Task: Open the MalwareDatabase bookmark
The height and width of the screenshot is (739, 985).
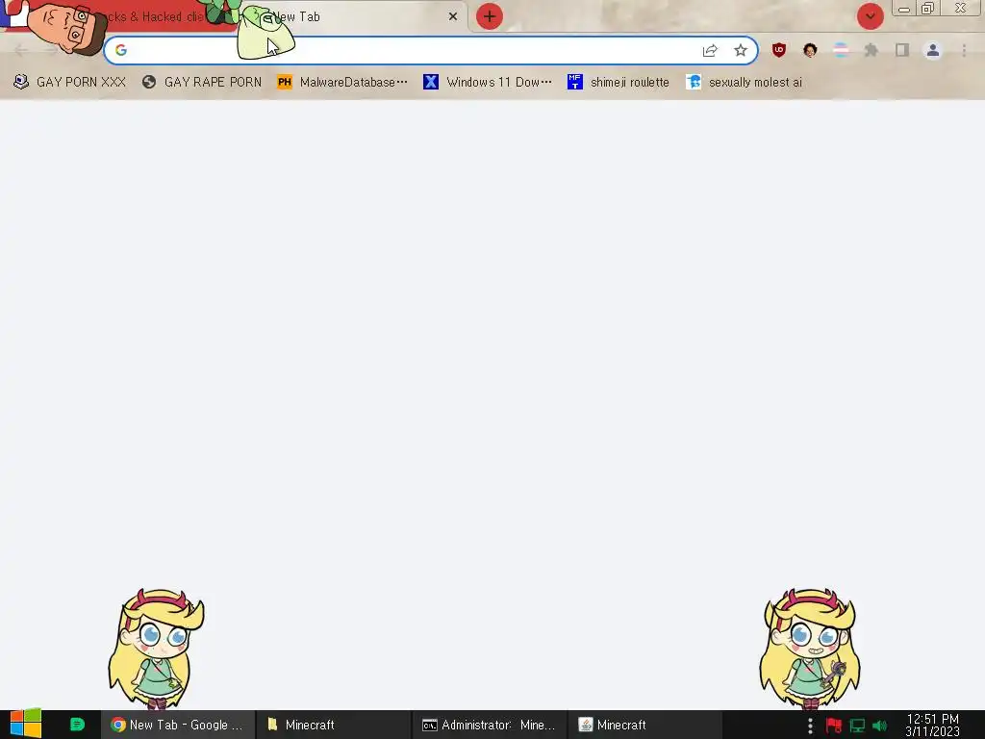Action: tap(343, 83)
